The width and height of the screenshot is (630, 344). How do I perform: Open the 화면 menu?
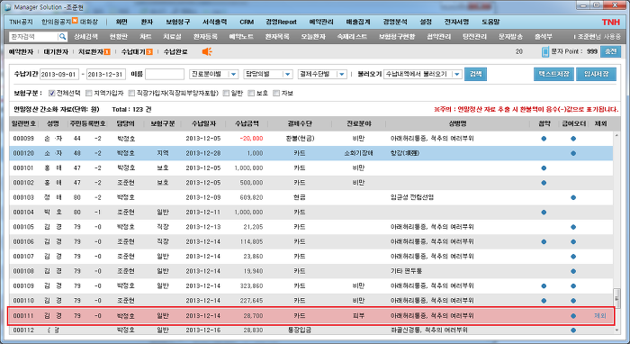click(x=121, y=22)
